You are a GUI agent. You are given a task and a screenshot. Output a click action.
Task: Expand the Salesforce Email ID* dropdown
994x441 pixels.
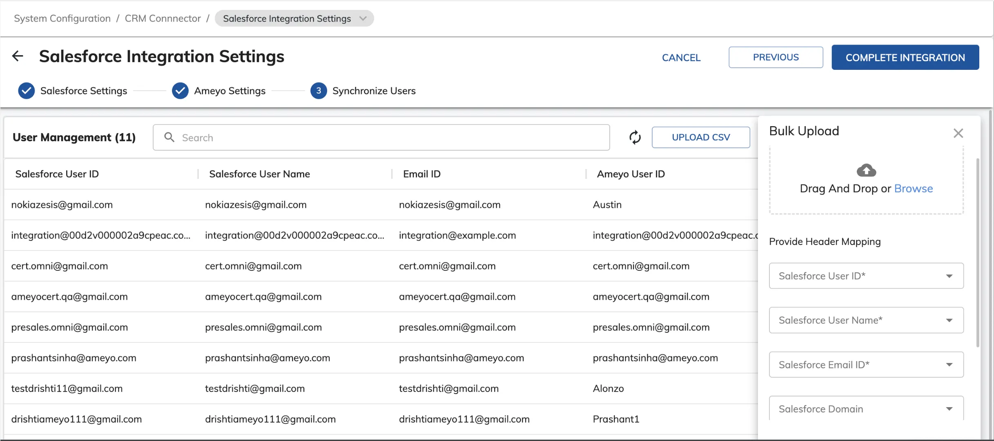click(866, 365)
